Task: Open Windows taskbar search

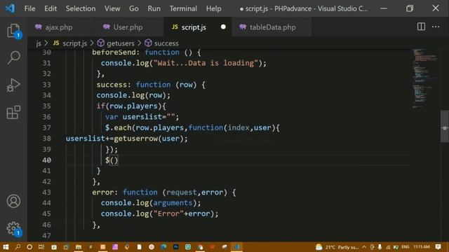Action: [x=18, y=247]
